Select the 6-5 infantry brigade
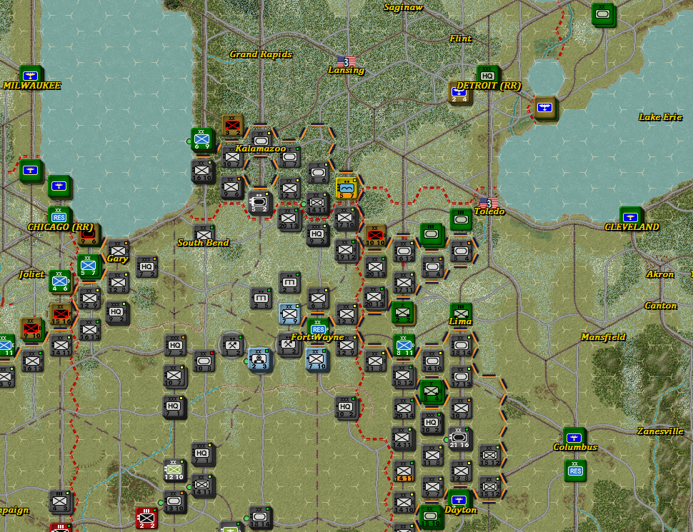This screenshot has width=693, height=532. tap(318, 298)
